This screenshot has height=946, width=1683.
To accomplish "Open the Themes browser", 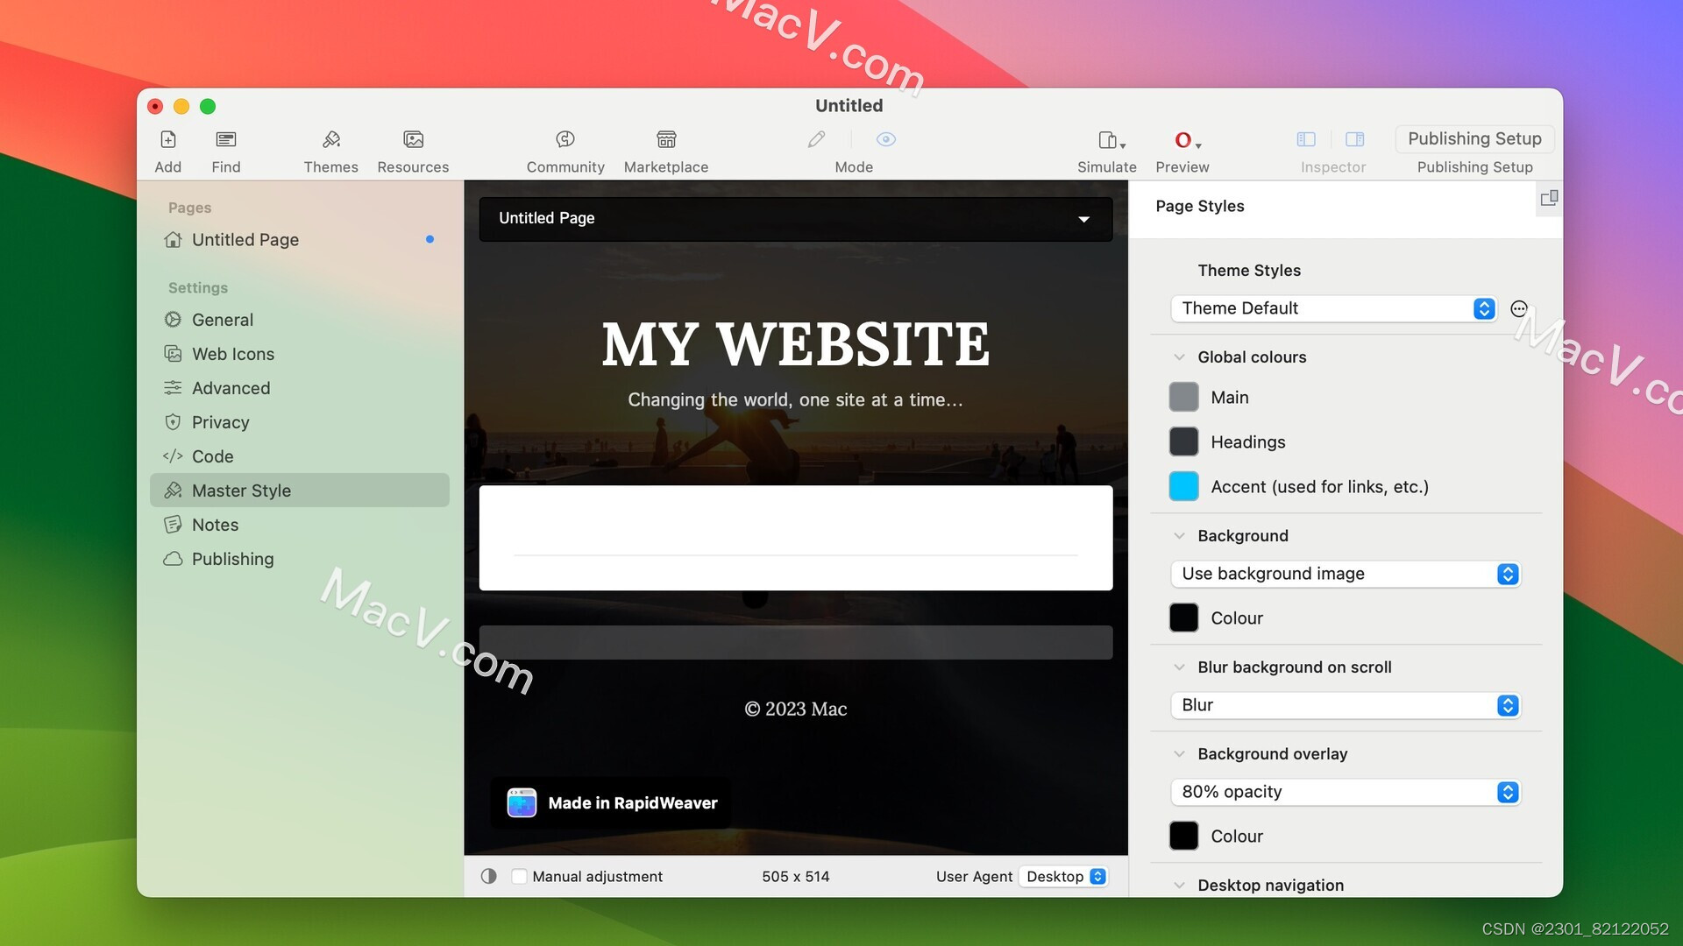I will [331, 149].
